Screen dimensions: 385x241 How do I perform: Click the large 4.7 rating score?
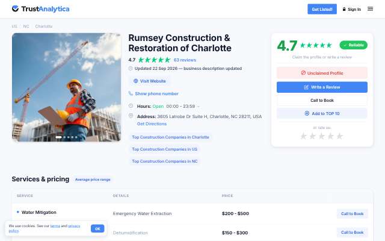click(287, 46)
